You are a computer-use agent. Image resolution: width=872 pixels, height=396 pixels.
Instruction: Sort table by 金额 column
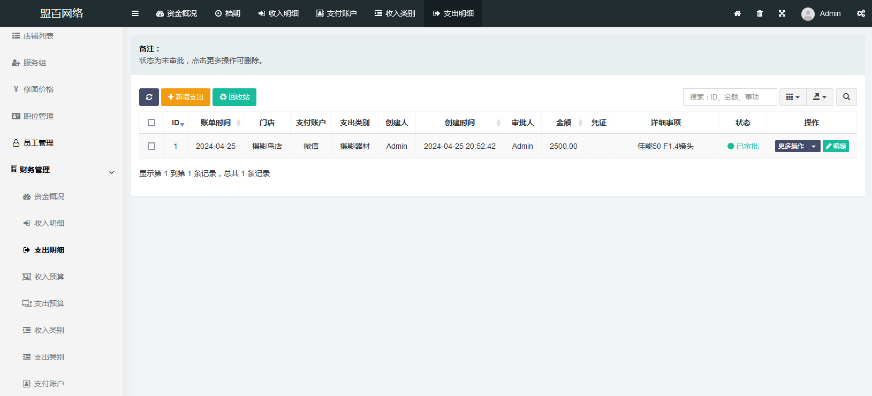click(x=564, y=123)
